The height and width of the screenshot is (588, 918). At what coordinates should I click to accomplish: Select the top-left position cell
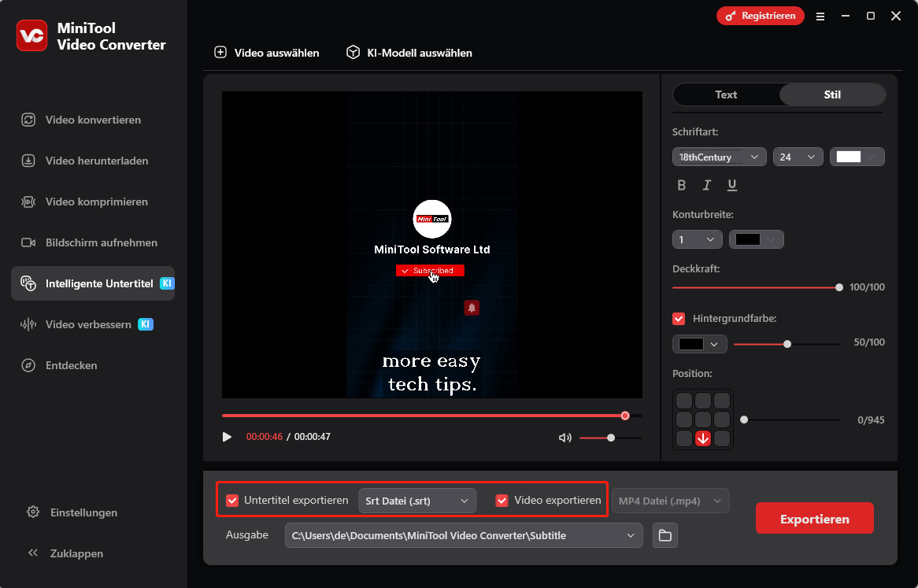(684, 401)
